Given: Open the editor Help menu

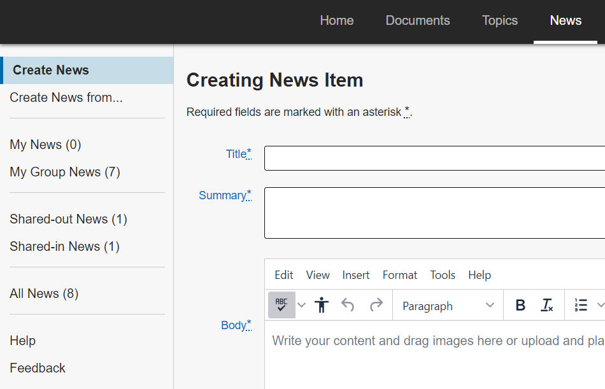Looking at the screenshot, I should point(480,275).
